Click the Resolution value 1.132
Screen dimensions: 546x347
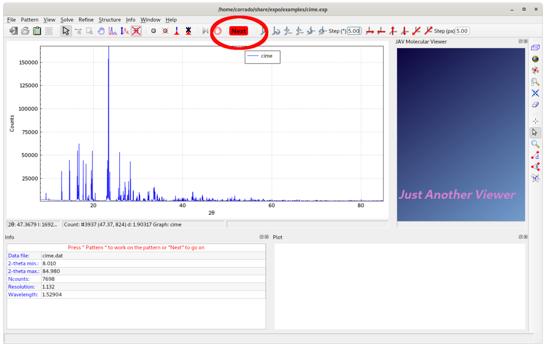[x=48, y=287]
